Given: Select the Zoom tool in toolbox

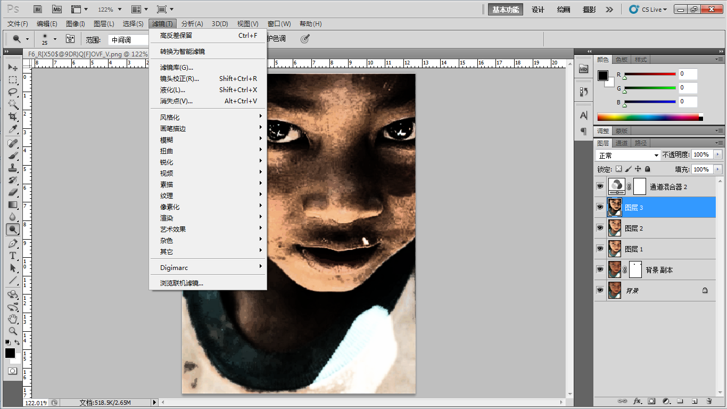Looking at the screenshot, I should coord(13,331).
